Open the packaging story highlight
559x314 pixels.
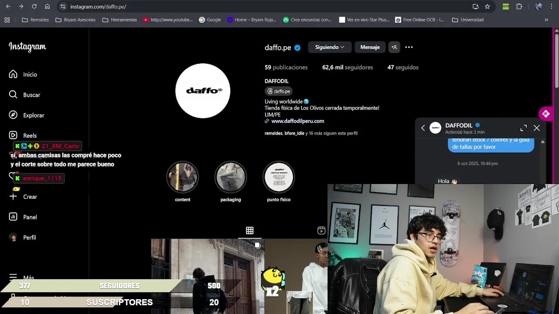[x=231, y=177]
